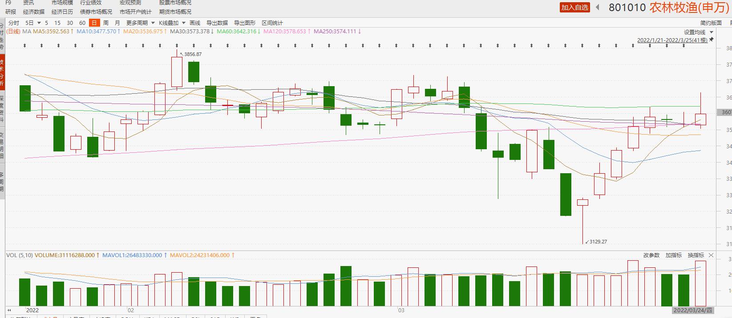Click the pin icon beside the date range

pyautogui.click(x=712, y=40)
